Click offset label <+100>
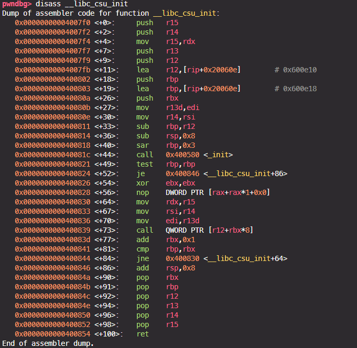The height and width of the screenshot is (348, 357). tap(109, 334)
